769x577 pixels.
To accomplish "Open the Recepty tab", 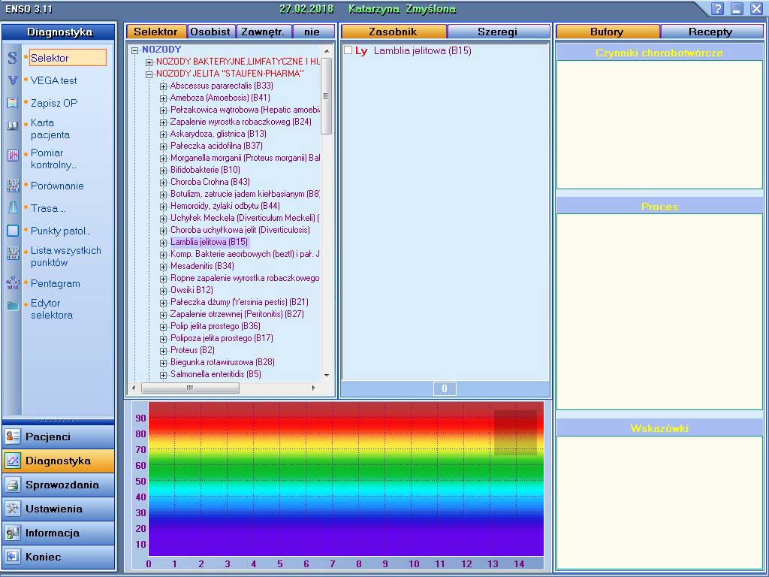I will [x=710, y=32].
